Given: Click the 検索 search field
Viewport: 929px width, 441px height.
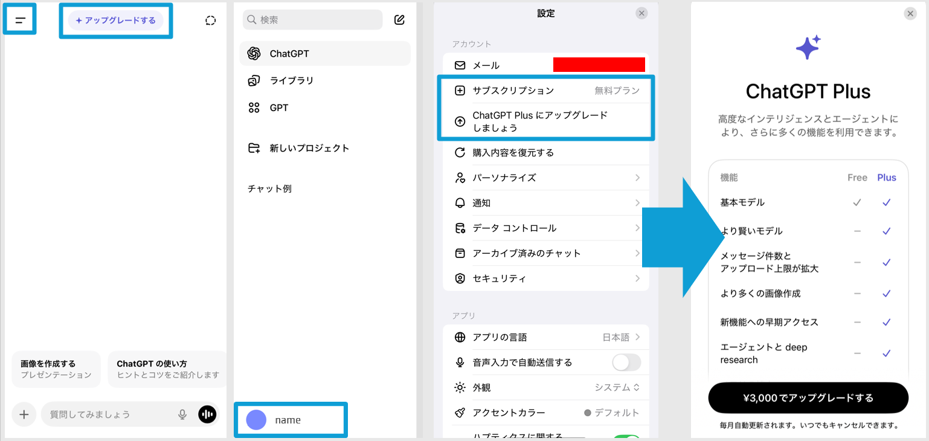Looking at the screenshot, I should tap(312, 20).
